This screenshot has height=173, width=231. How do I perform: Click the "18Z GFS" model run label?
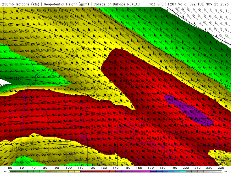coord(156,4)
